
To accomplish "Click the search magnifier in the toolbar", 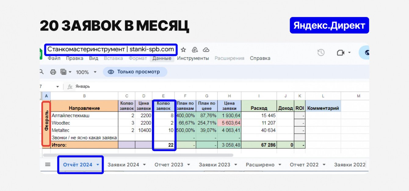I will 42,72.
